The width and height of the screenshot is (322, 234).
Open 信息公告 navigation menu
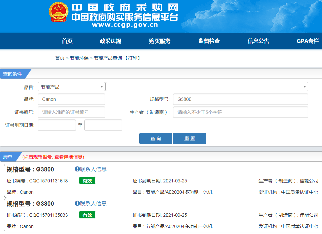(x=258, y=41)
